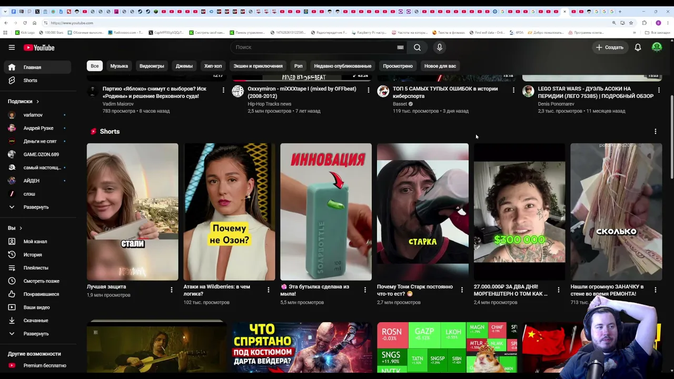
Task: Open Понравившиеся videos
Action: (36, 294)
